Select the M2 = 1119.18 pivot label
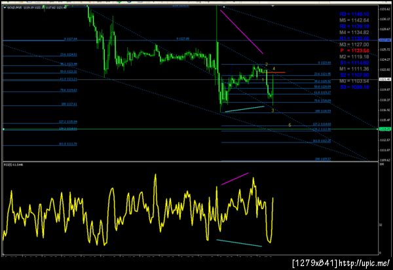 354,57
